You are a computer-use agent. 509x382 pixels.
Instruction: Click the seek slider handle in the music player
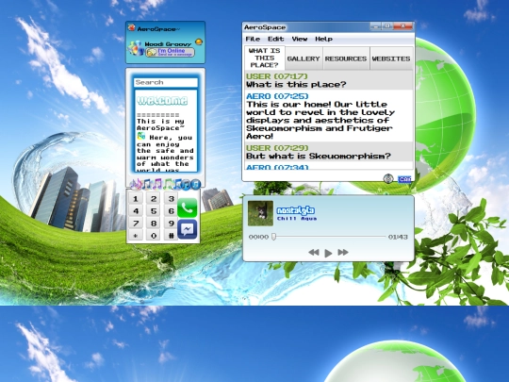click(273, 237)
